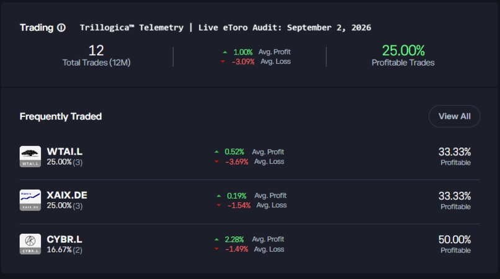
Task: Click XAIX.DE 0.19% Avg. Profit
Action: [x=236, y=196]
